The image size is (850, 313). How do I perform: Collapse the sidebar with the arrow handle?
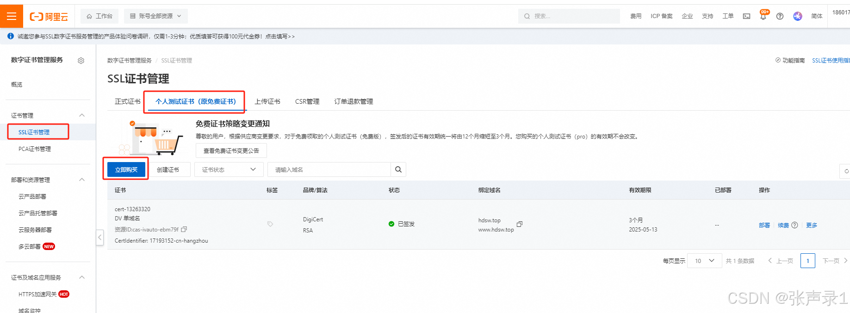[99, 238]
